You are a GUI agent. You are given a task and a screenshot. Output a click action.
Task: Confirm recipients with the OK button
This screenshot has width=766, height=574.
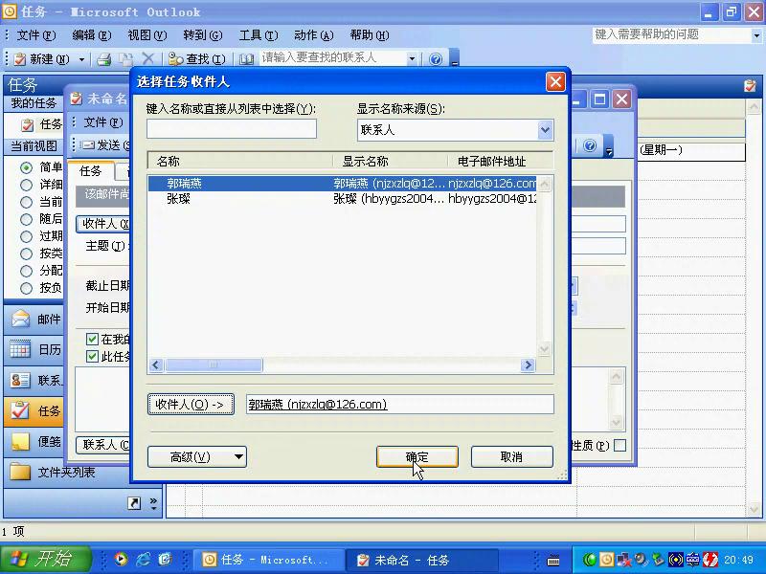pos(417,457)
